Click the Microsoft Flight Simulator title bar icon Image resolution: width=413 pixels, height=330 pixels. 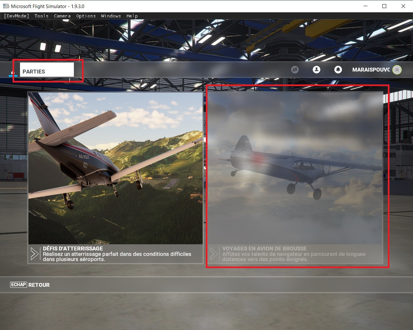coord(6,6)
